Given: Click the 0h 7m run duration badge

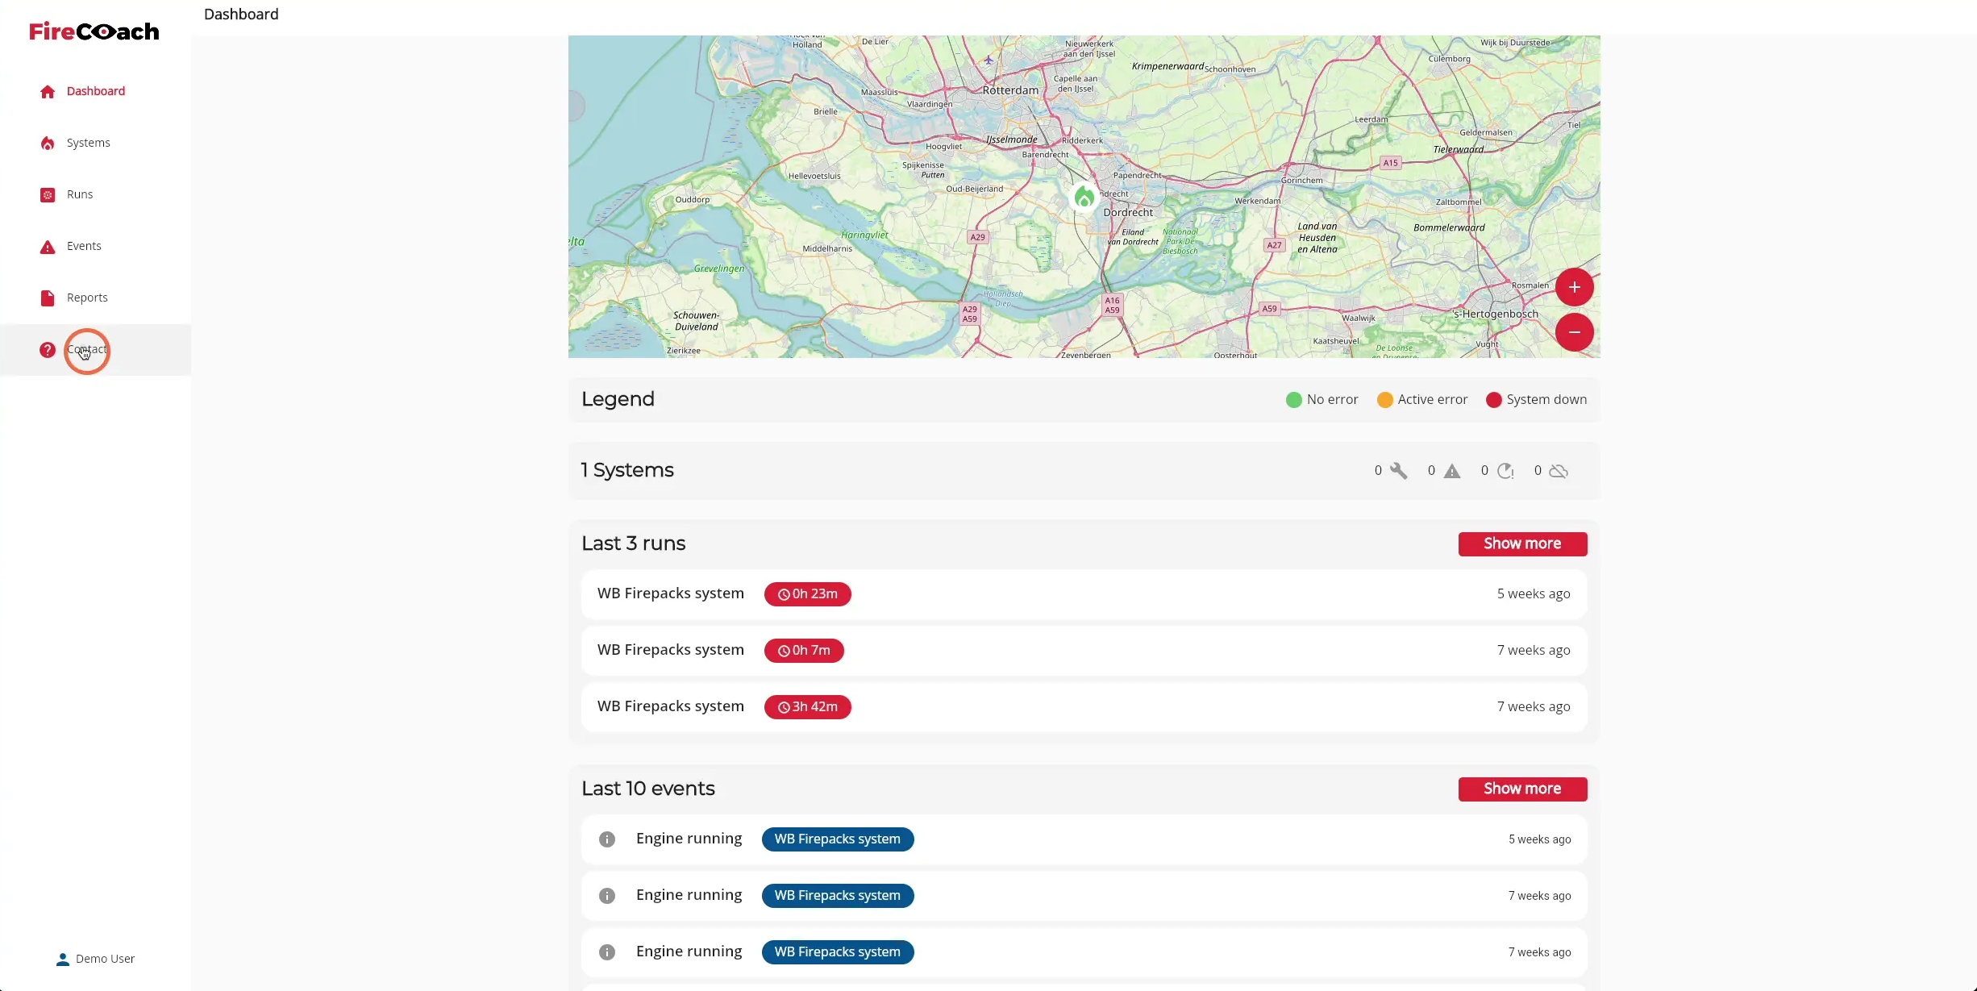Looking at the screenshot, I should tap(804, 650).
